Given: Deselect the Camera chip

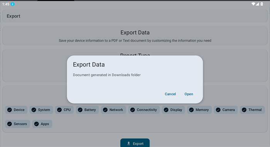Looking at the screenshot, I should coord(226,110).
